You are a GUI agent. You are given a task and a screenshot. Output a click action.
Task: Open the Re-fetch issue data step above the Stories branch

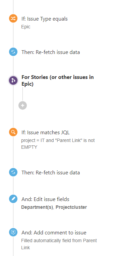coord(51,52)
